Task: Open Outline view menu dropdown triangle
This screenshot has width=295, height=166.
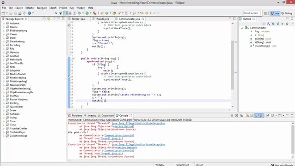Action: pyautogui.click(x=293, y=24)
